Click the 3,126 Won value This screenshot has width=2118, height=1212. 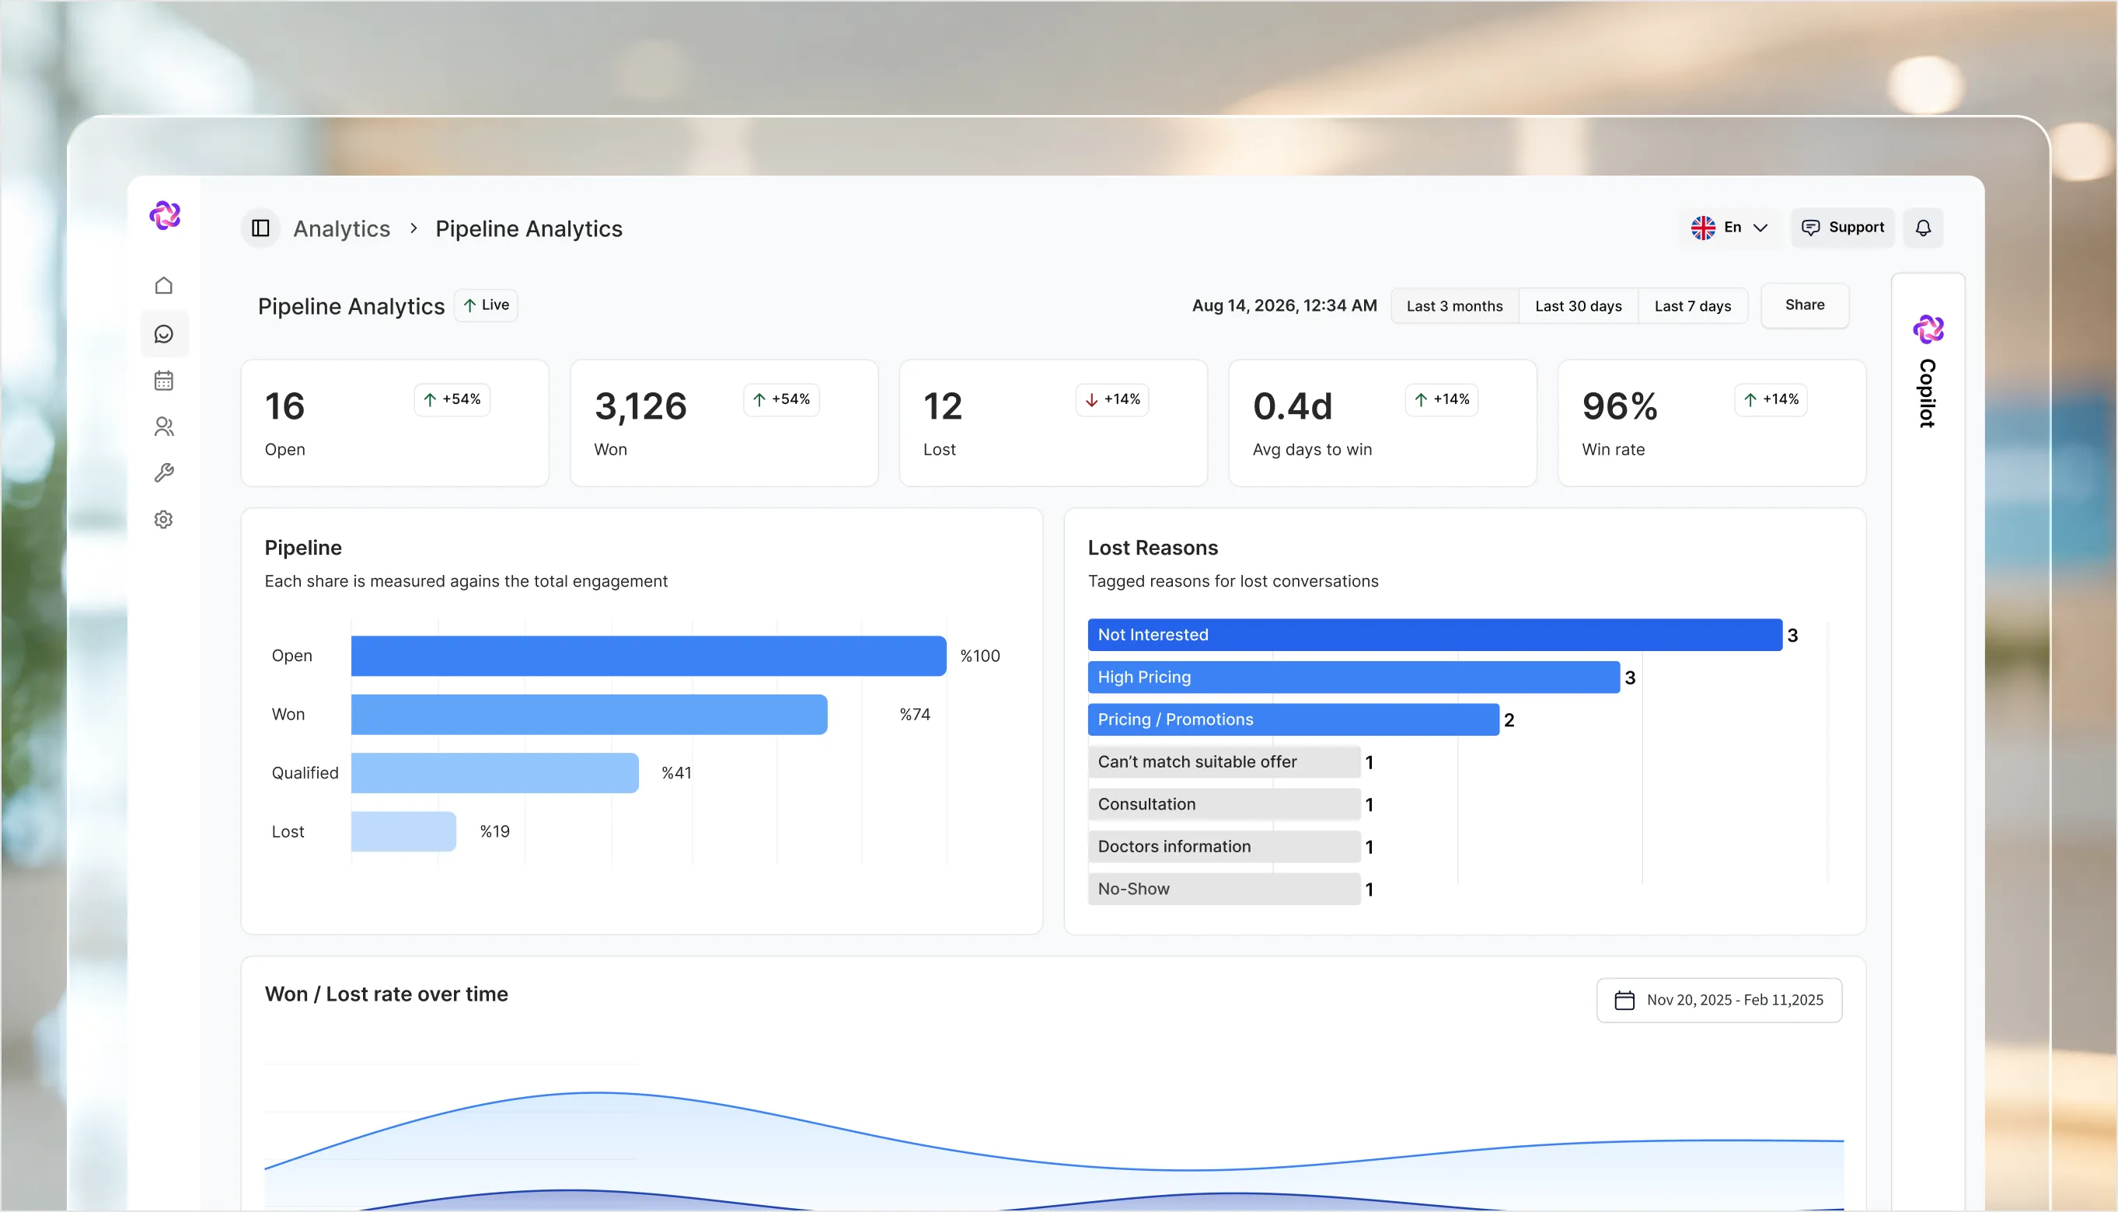[640, 406]
